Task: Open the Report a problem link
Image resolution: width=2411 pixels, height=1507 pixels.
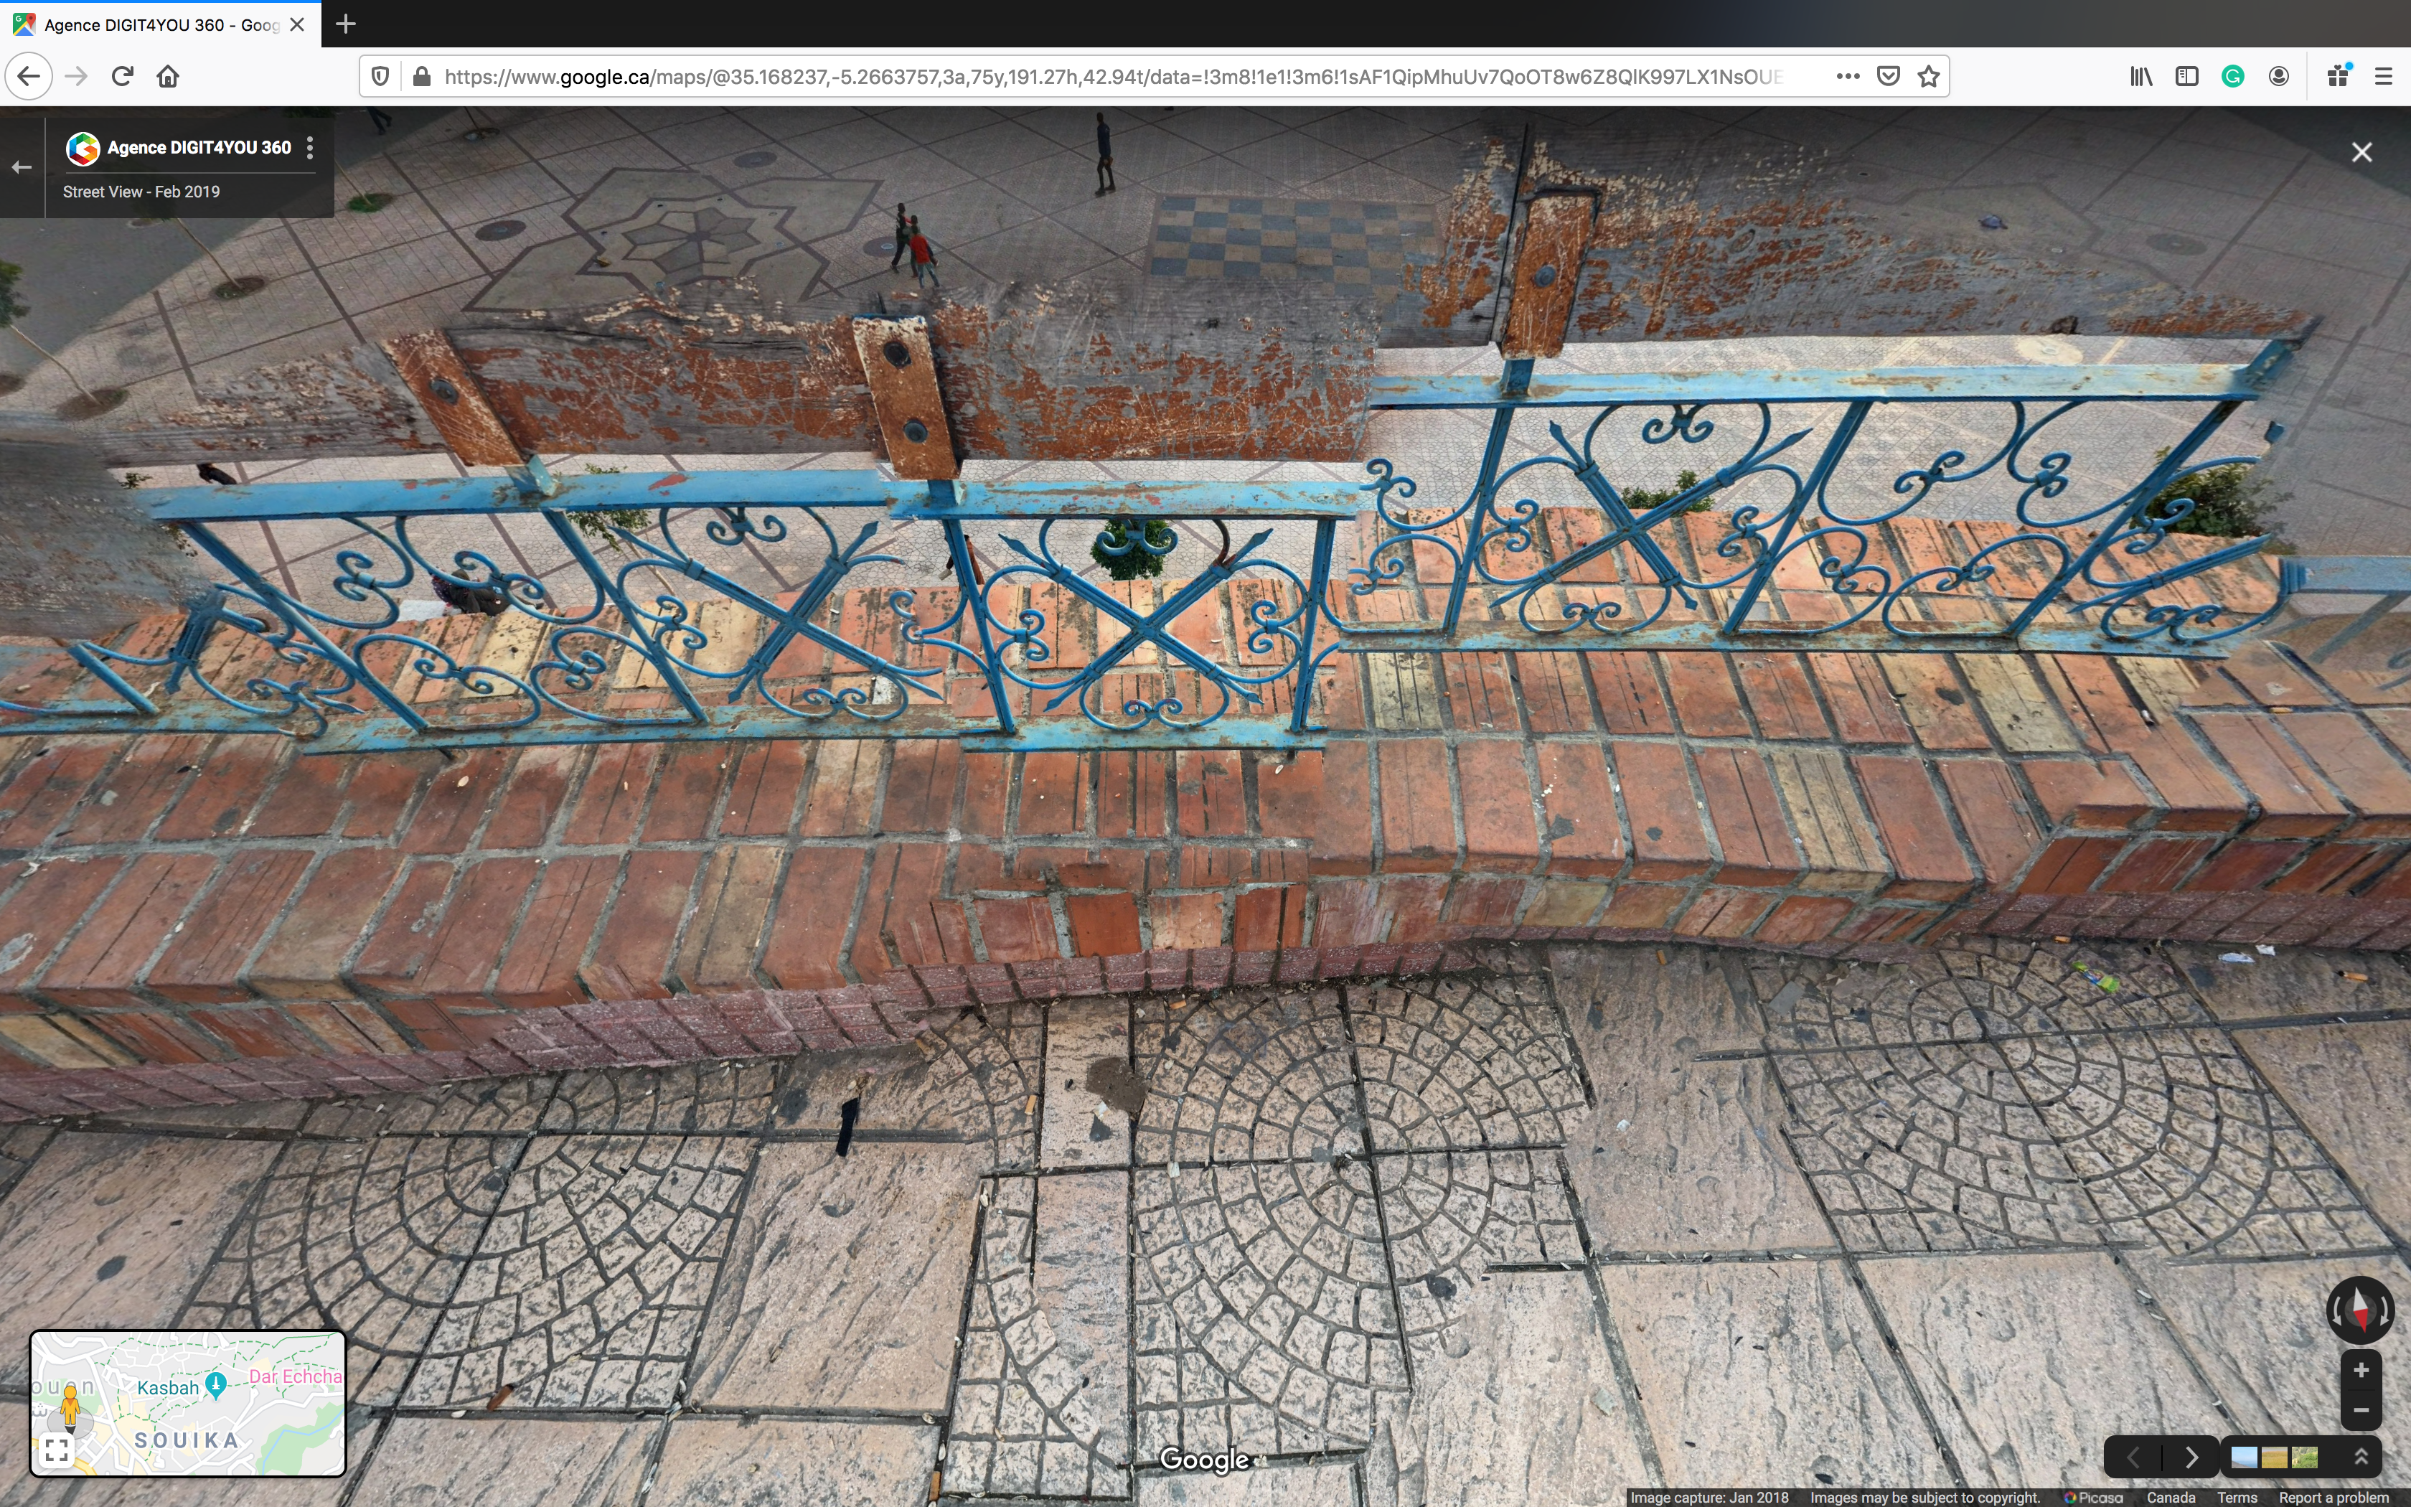Action: coord(2334,1497)
